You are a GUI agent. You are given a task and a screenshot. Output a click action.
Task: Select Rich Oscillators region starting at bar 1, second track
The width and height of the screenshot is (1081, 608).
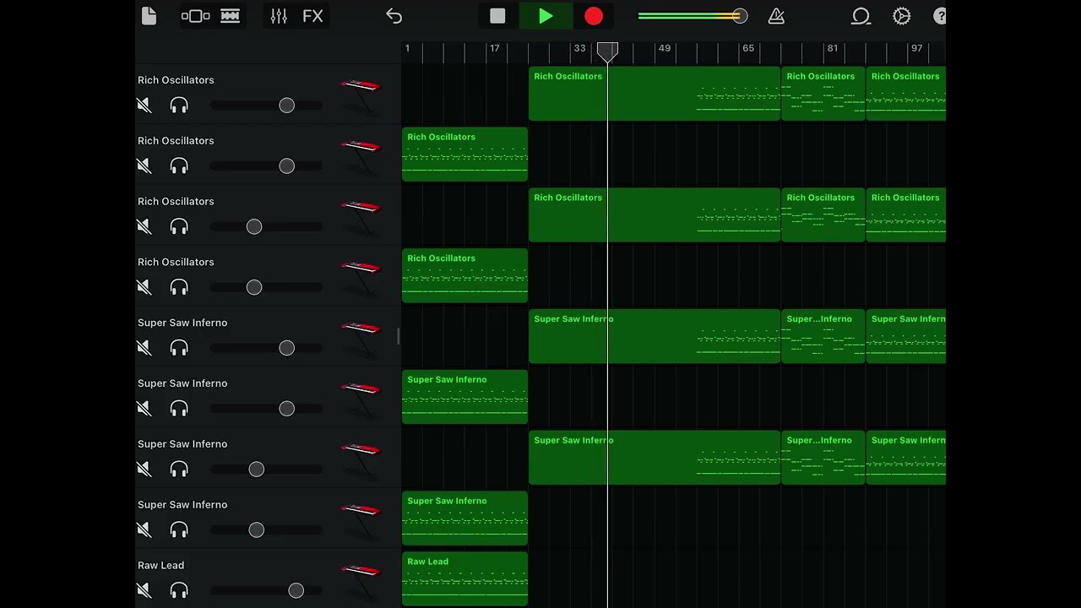point(464,155)
